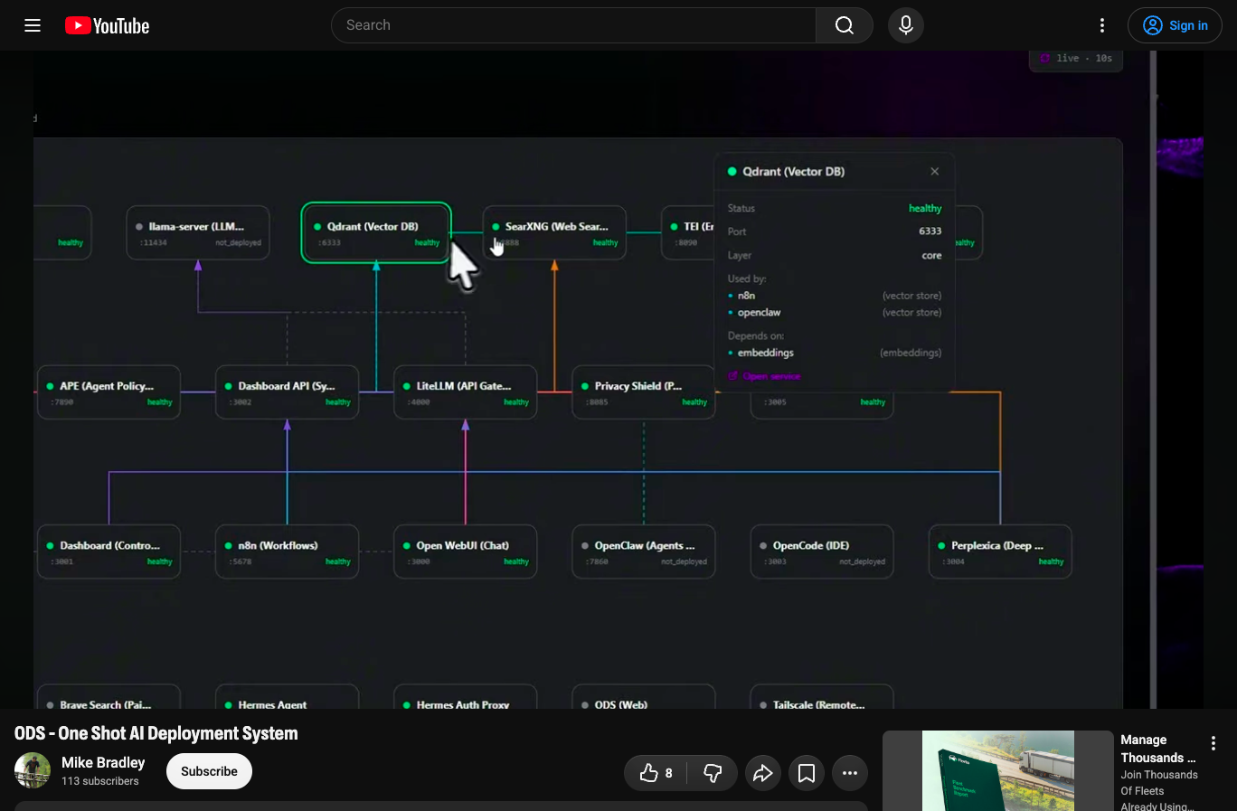Open Mike Bradley channel name link
This screenshot has height=811, width=1237.
103,762
